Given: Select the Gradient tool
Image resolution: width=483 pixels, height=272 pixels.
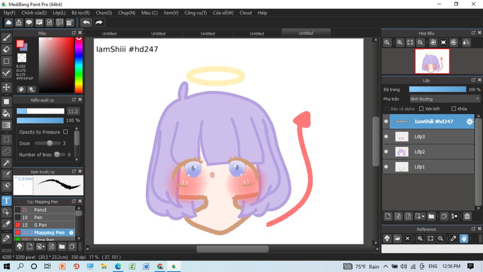Looking at the screenshot, I should [6, 125].
